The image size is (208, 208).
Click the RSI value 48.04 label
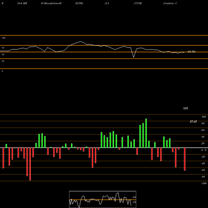(x=191, y=52)
